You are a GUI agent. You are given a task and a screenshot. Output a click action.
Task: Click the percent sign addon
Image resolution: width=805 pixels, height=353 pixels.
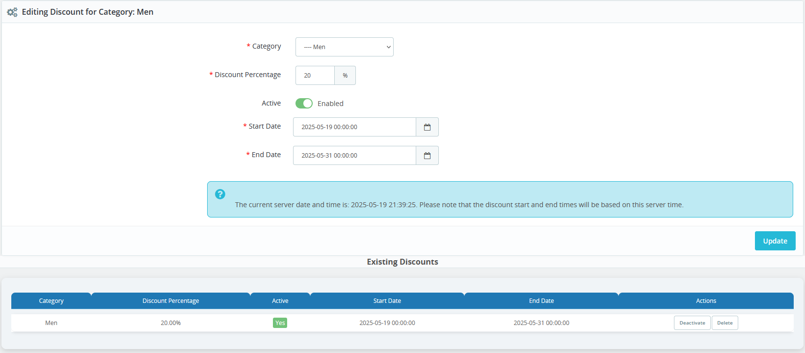[x=345, y=76]
